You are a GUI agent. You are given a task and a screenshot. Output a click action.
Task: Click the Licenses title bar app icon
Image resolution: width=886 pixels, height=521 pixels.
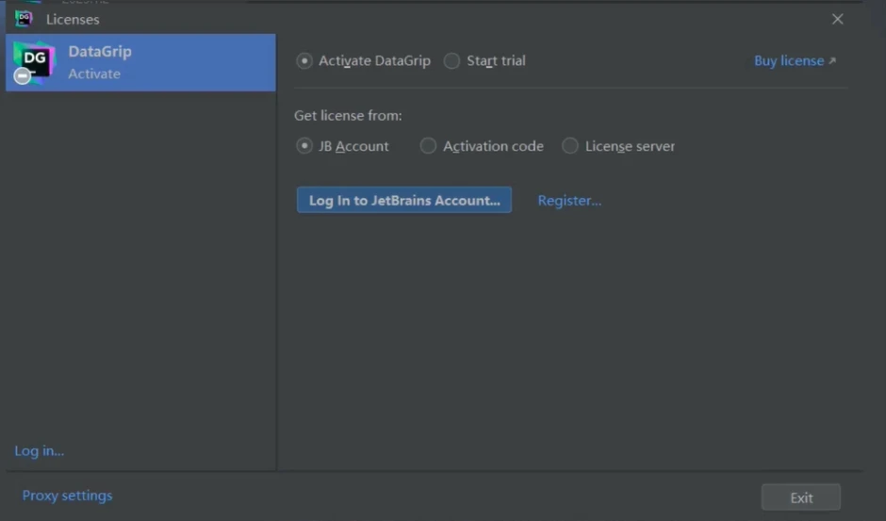(24, 19)
